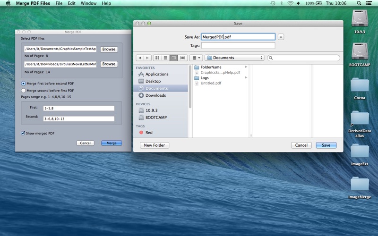Screen dimensions: 378x236
Task: Click the volume icon in menu bar
Action: 299,3
